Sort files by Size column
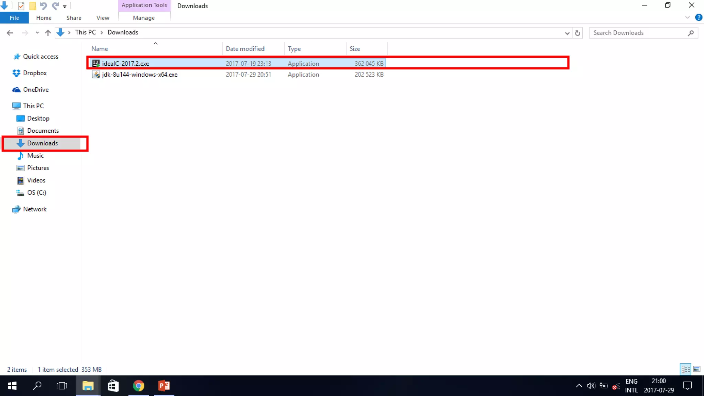 pyautogui.click(x=355, y=49)
